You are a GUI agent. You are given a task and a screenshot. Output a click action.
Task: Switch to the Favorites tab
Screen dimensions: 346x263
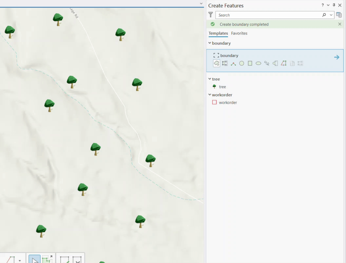coord(239,33)
